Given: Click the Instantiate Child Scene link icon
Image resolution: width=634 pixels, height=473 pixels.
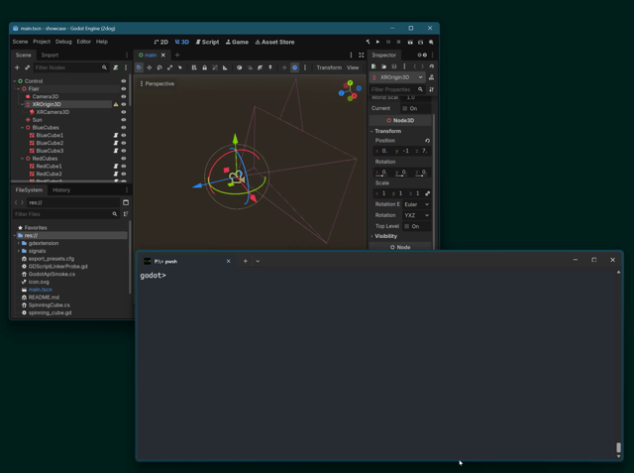Looking at the screenshot, I should click(27, 67).
